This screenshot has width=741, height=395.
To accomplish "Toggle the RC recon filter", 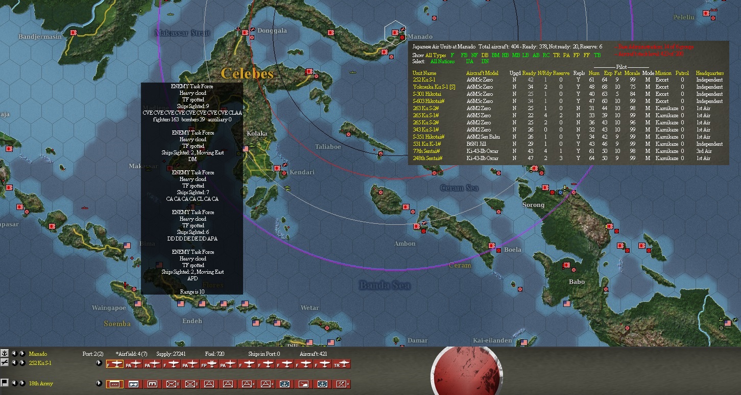I will click(x=546, y=55).
